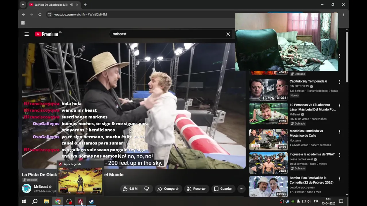Open the MrBeast channel name link
This screenshot has height=206, width=367.
[41, 187]
